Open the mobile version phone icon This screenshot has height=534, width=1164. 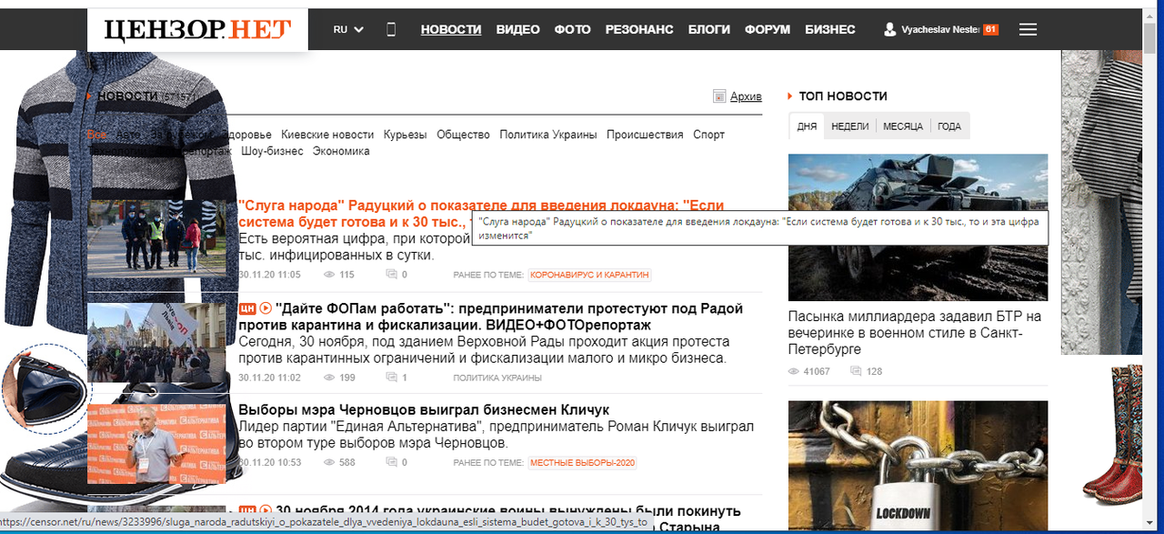coord(391,29)
